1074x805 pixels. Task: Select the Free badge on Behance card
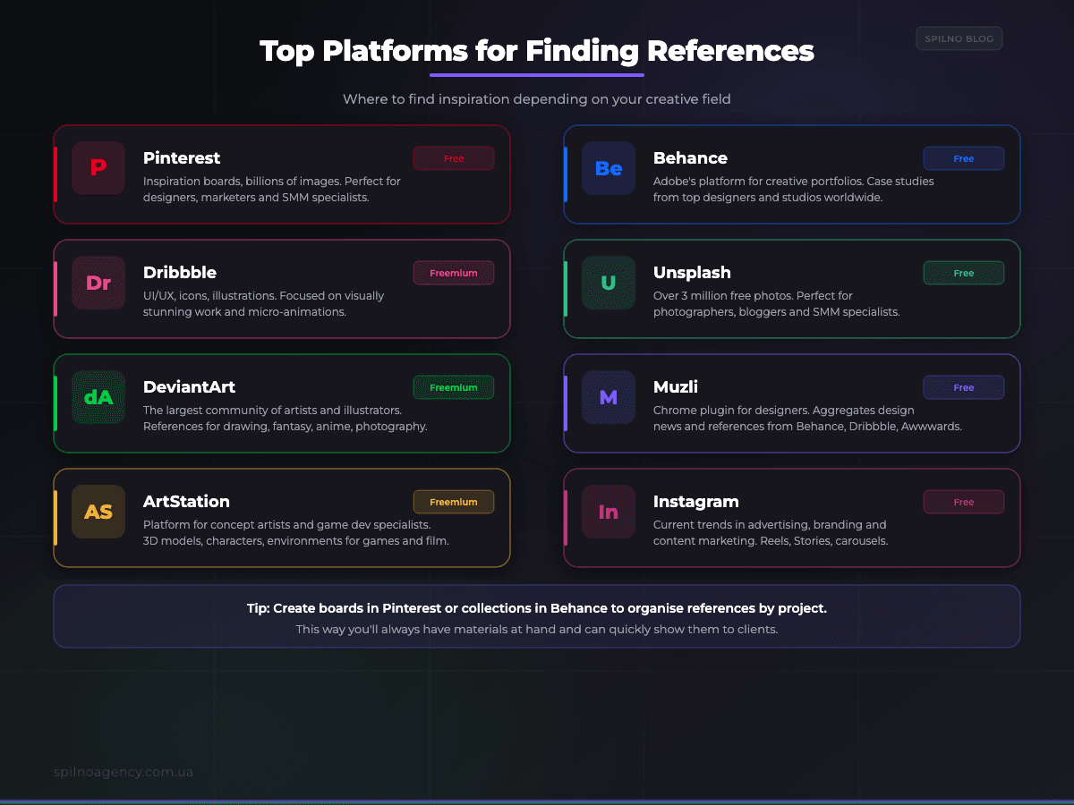964,158
